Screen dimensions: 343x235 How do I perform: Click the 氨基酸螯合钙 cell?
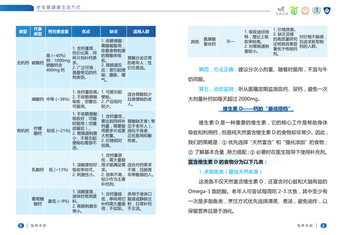[210, 42]
